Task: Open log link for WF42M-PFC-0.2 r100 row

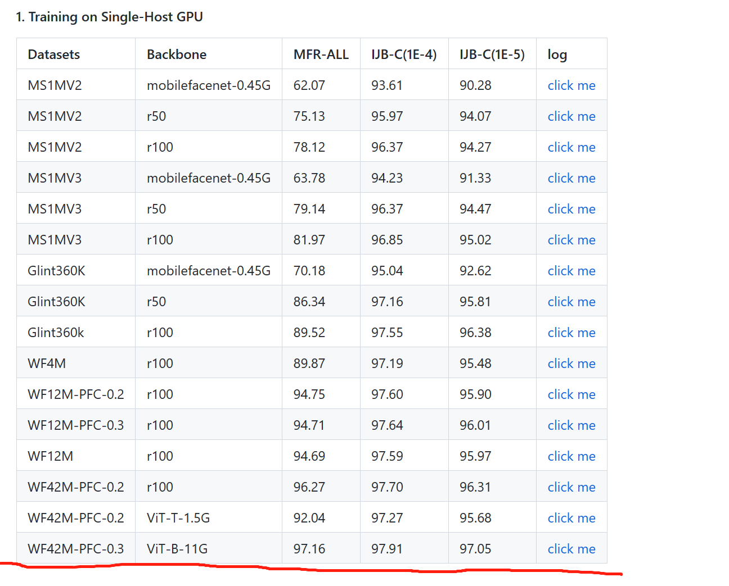Action: [x=571, y=487]
